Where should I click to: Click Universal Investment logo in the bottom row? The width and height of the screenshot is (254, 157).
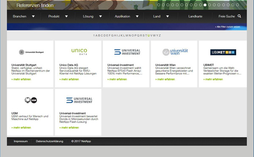pyautogui.click(x=79, y=100)
